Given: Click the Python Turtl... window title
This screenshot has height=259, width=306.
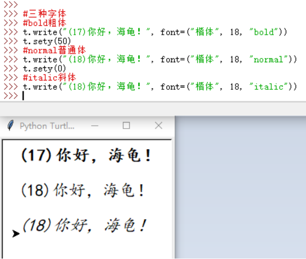Looking at the screenshot, I should click(47, 126).
